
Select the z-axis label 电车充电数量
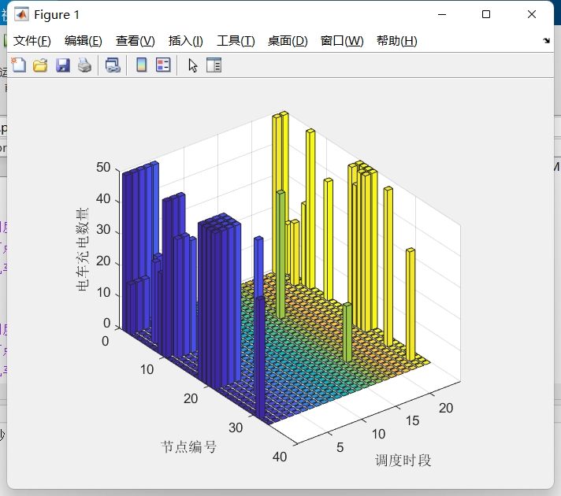pos(82,249)
